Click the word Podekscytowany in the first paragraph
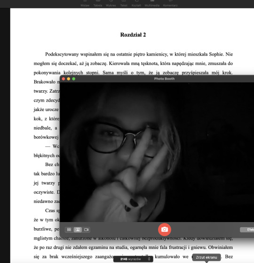 [x=62, y=54]
